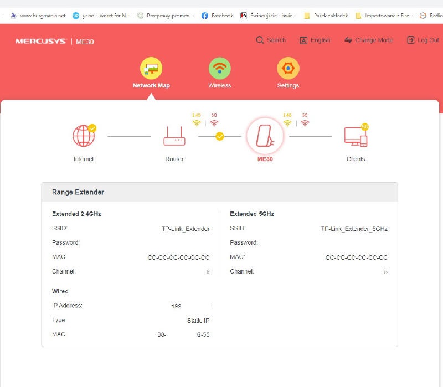
Task: Click the 2.4GHz MAC address value
Action: pyautogui.click(x=178, y=257)
